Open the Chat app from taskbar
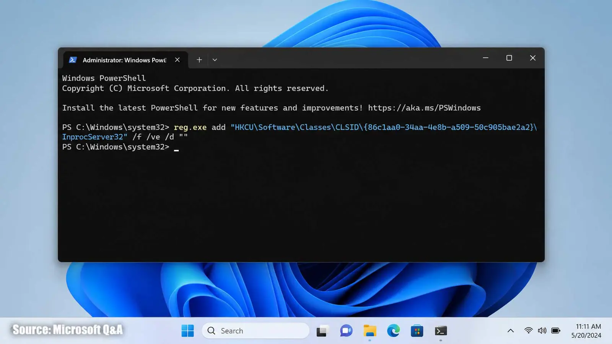The height and width of the screenshot is (344, 612). [346, 331]
